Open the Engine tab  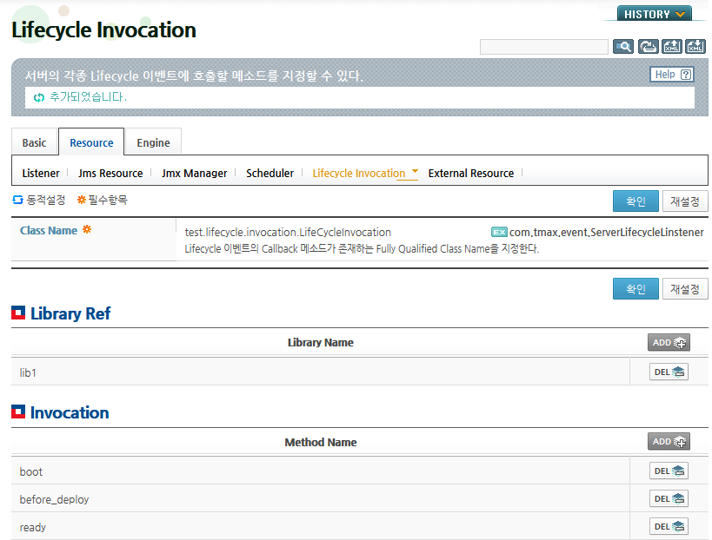154,143
